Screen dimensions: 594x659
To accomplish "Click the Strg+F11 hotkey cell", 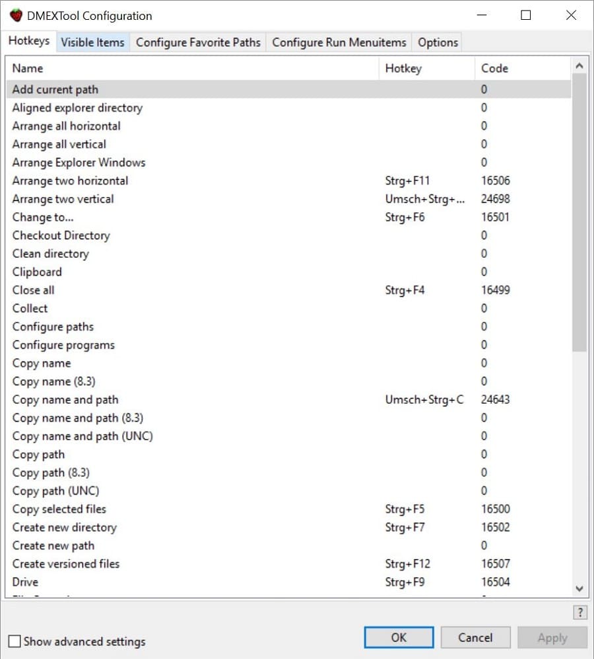I will click(x=408, y=180).
